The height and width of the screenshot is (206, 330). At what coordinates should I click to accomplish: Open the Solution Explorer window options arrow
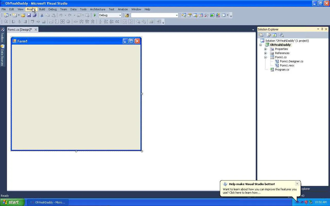coord(318,29)
